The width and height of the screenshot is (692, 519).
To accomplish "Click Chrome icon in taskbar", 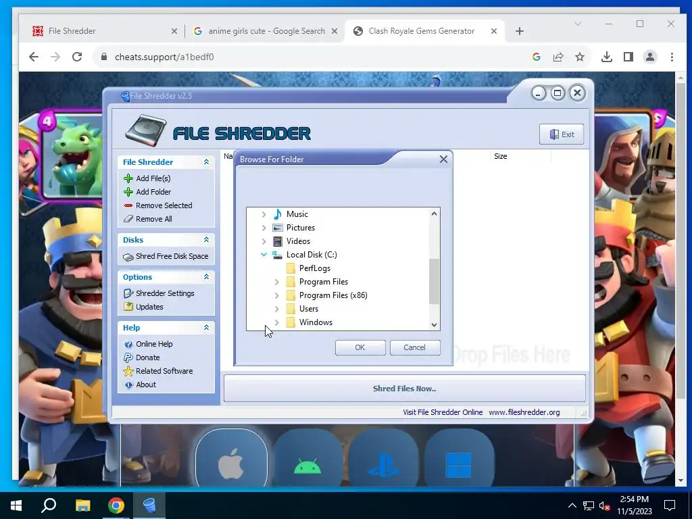I will pyautogui.click(x=116, y=505).
